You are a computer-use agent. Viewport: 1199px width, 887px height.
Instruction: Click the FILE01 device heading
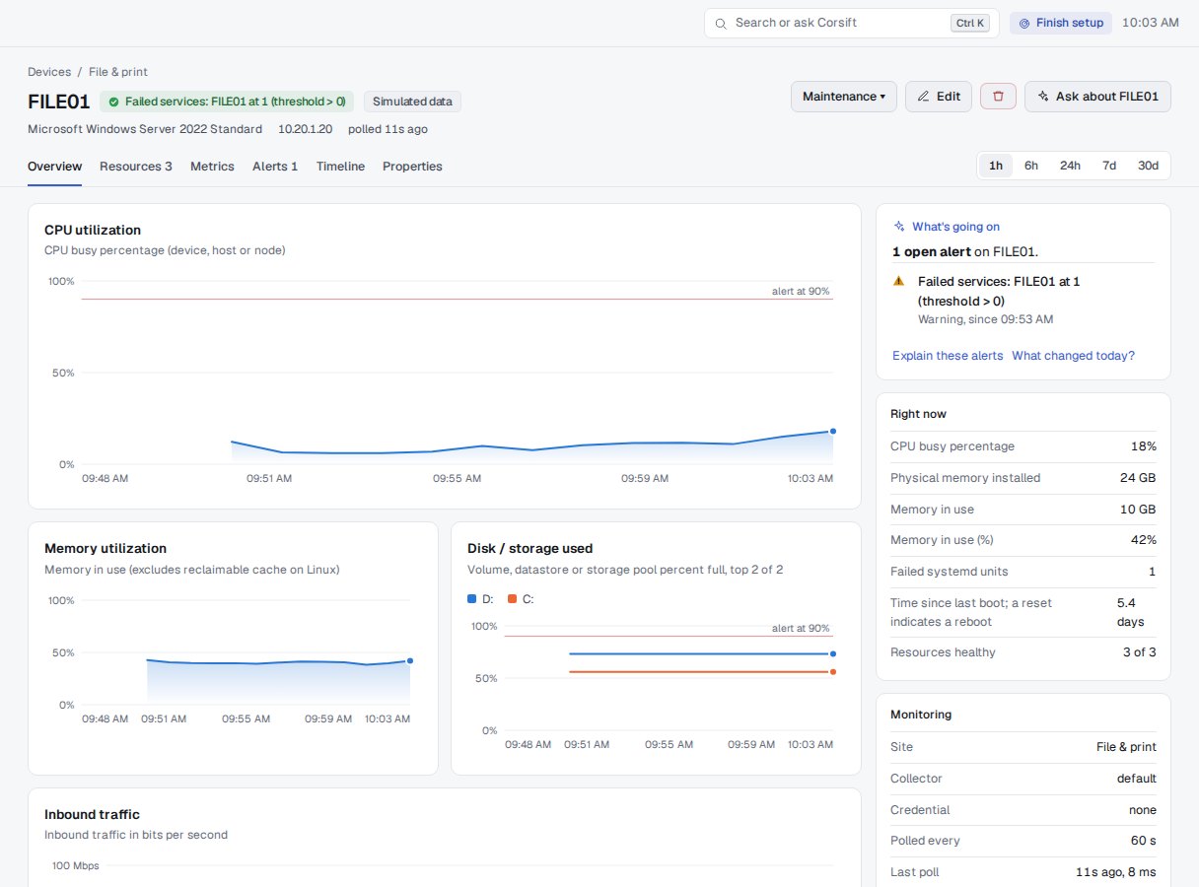[x=58, y=102]
